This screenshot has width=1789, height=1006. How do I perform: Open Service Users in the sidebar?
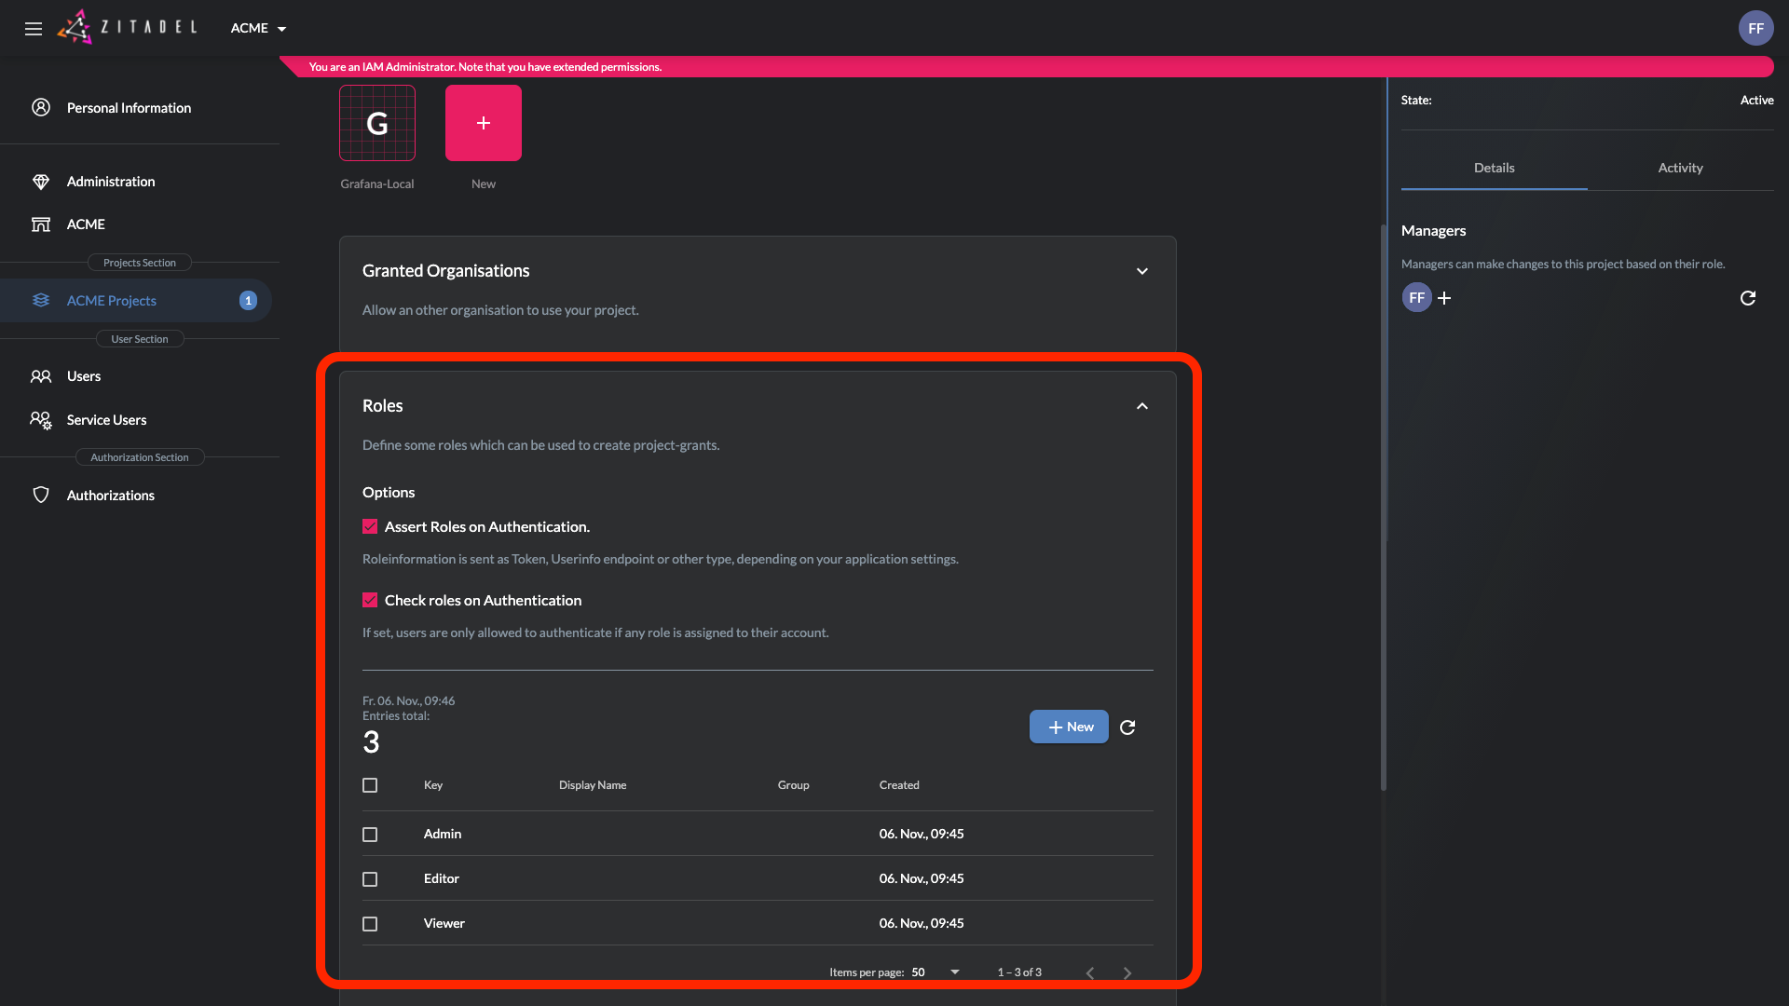pyautogui.click(x=106, y=420)
